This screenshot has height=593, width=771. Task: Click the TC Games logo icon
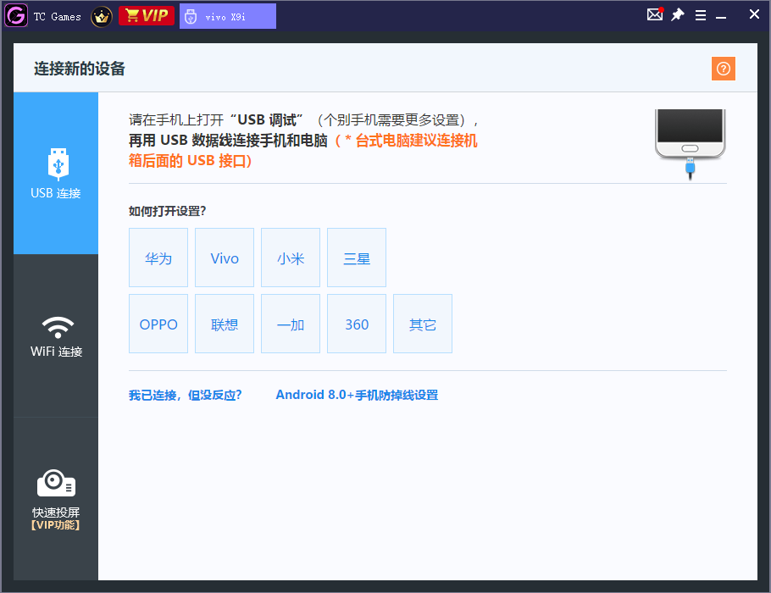16,15
